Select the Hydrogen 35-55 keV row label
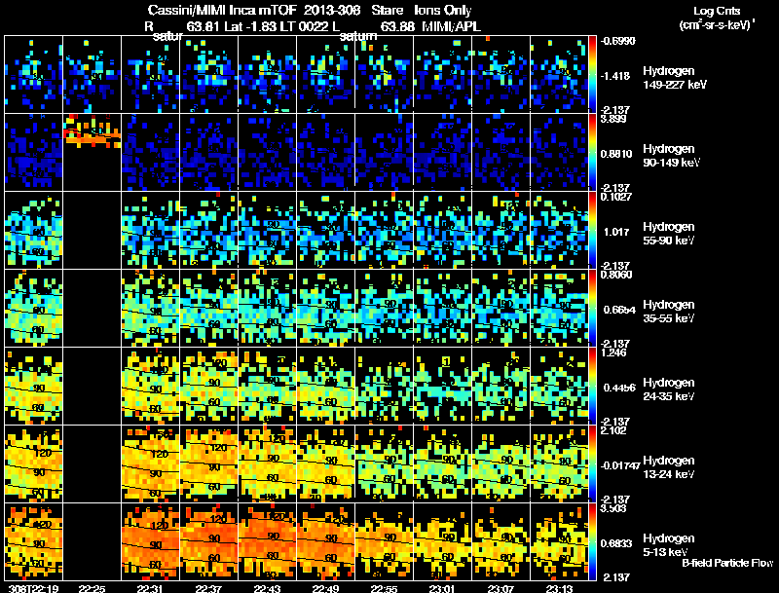This screenshot has width=779, height=593. tap(669, 312)
